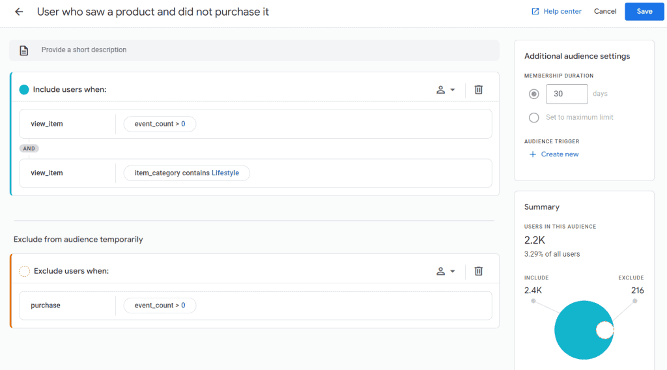This screenshot has height=370, width=667.
Task: Click the dashed Exclude users circle icon
Action: [24, 272]
